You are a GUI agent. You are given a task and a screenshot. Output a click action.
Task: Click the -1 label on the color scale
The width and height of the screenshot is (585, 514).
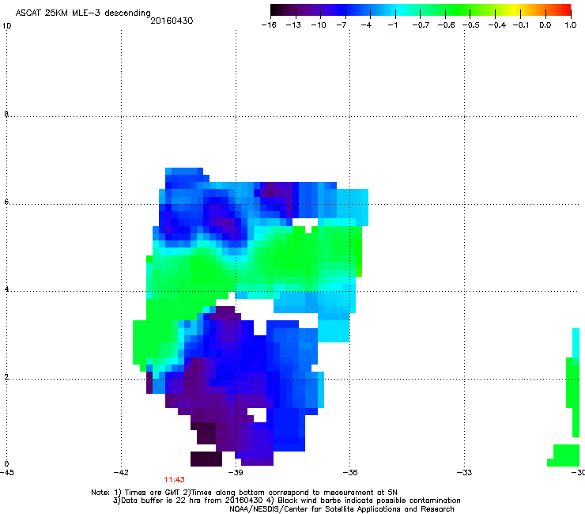point(392,25)
